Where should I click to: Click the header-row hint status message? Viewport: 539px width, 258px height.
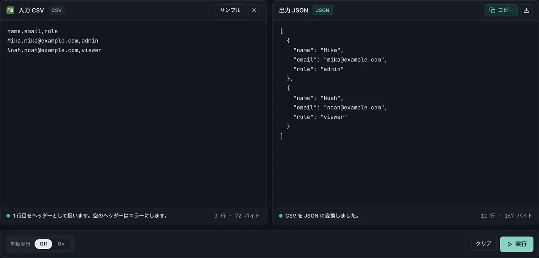tap(91, 216)
